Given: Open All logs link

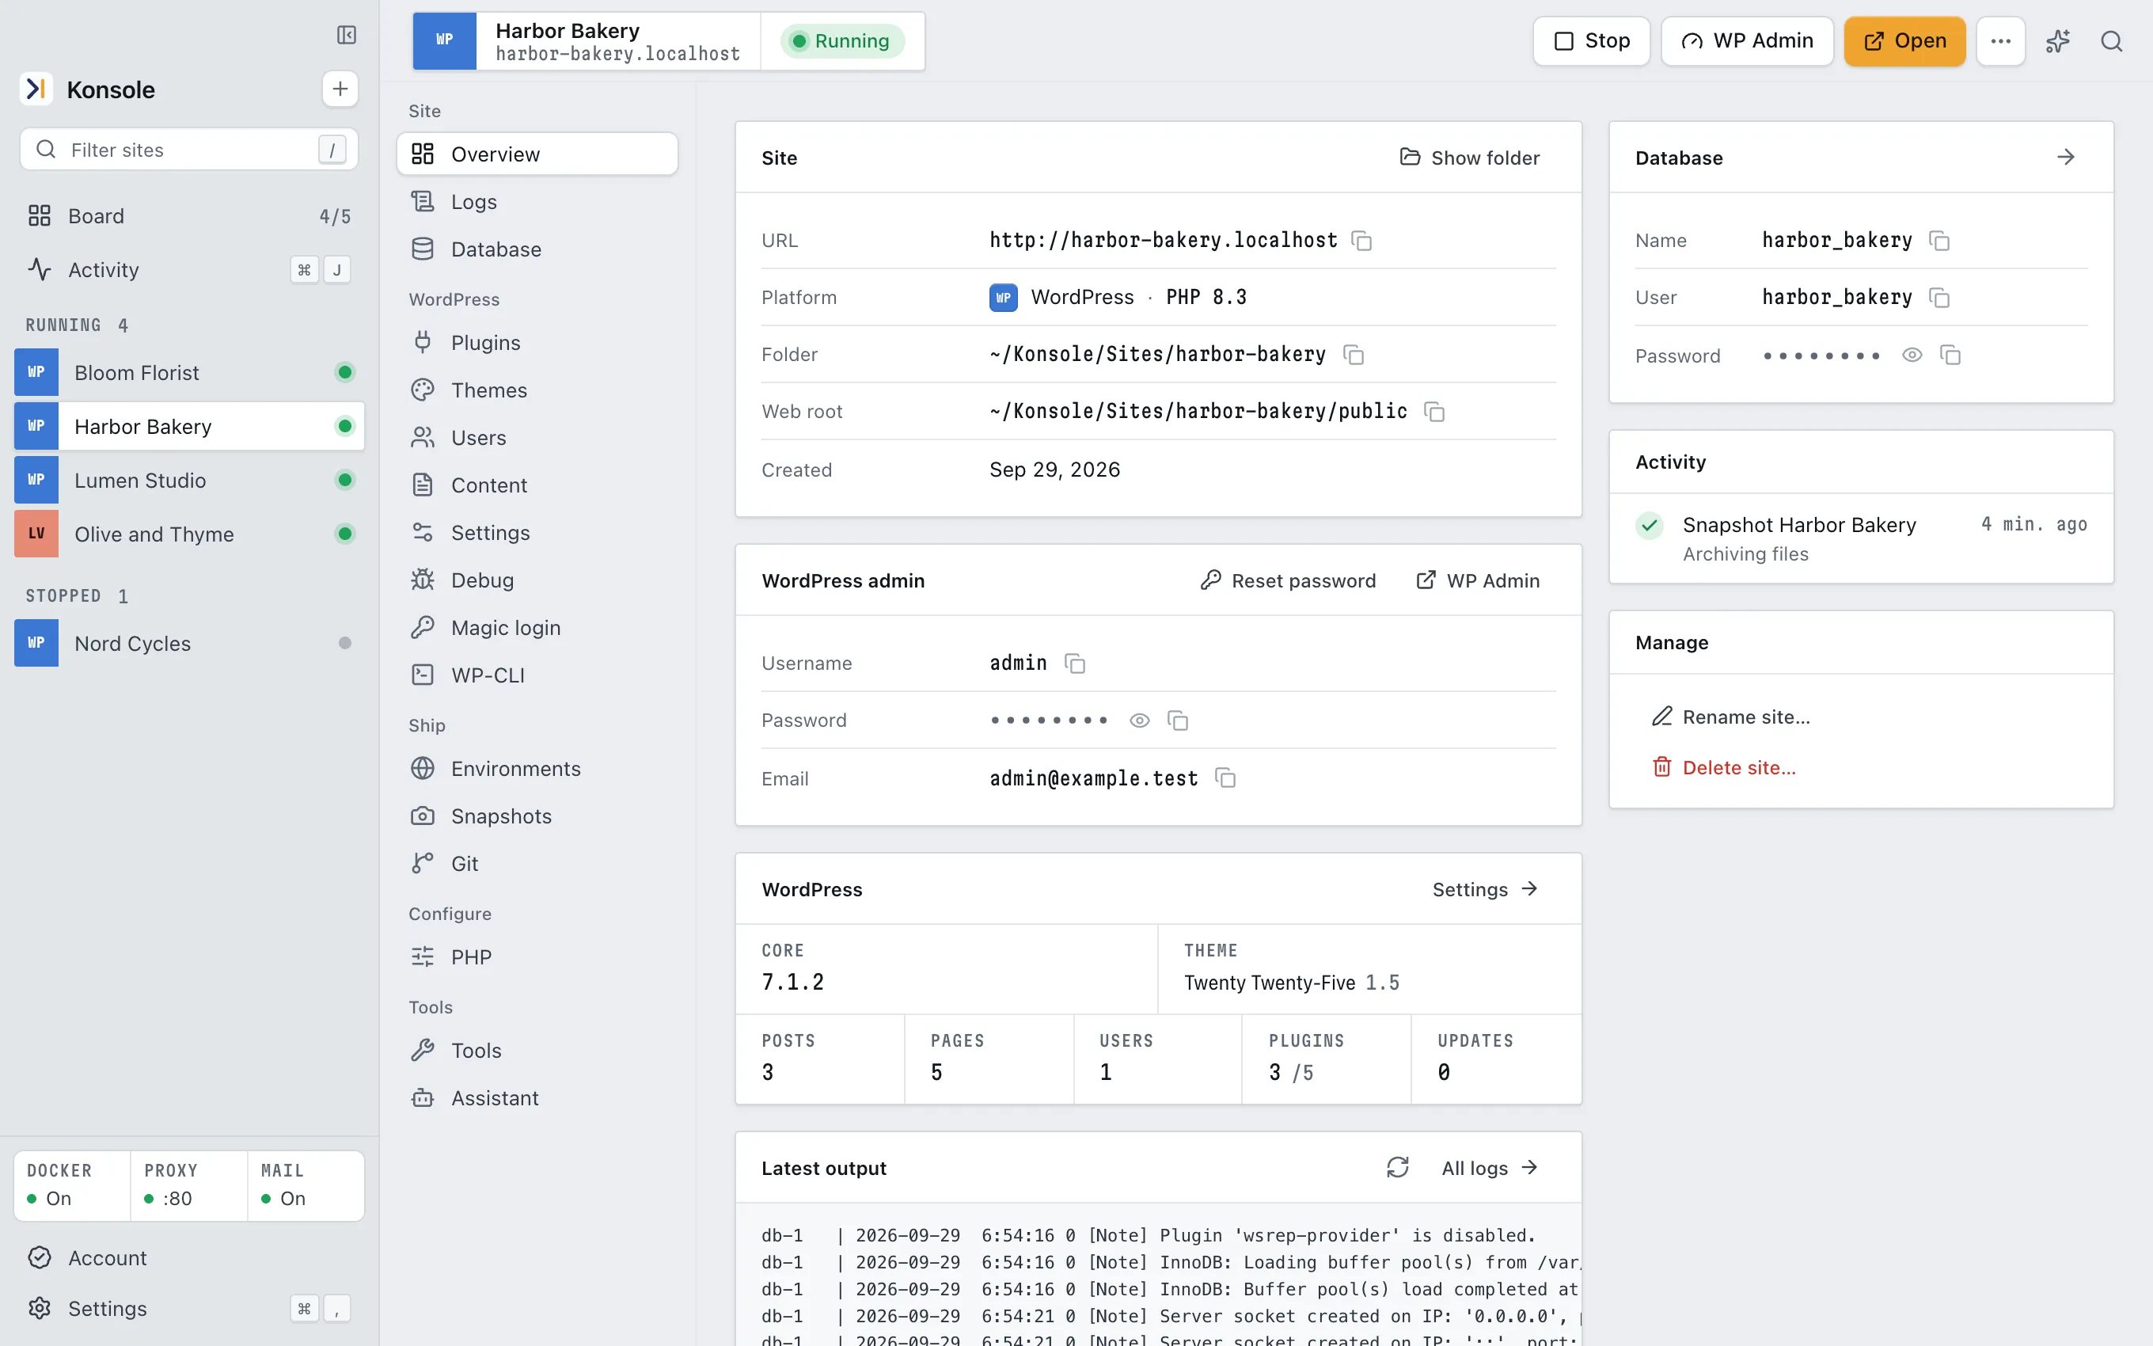Looking at the screenshot, I should 1490,1167.
